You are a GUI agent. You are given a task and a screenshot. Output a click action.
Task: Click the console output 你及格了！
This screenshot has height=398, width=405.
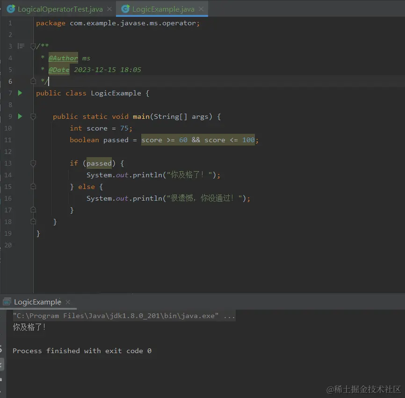[29, 327]
